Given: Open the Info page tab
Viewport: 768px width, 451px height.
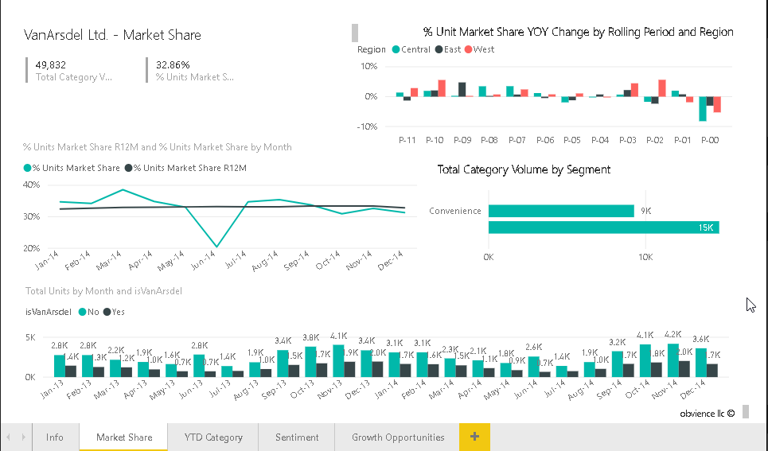Looking at the screenshot, I should point(55,437).
